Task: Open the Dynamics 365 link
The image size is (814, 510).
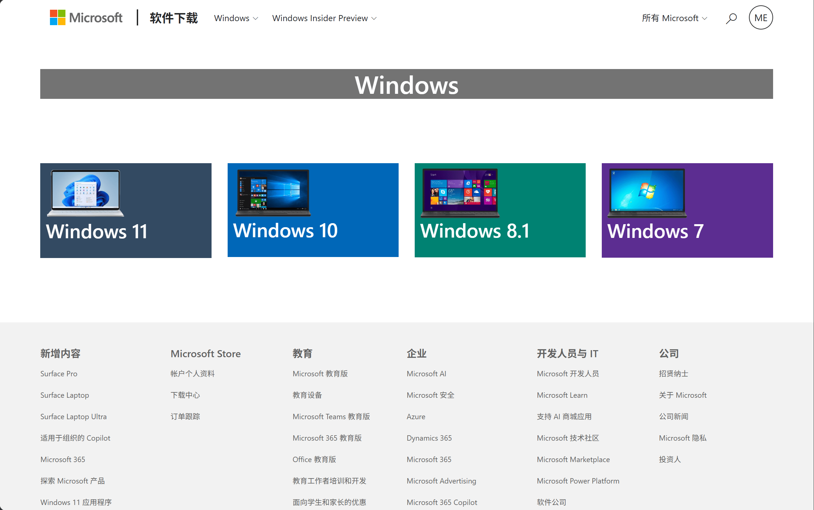Action: click(x=429, y=438)
